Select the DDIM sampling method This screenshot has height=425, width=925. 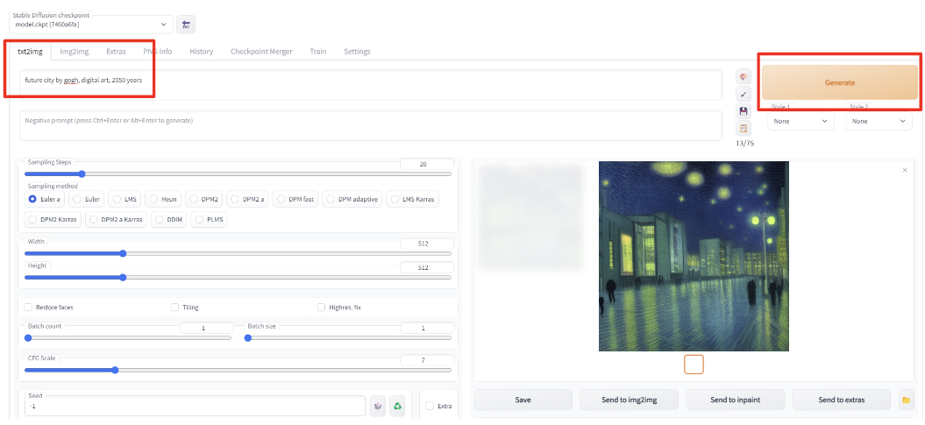169,219
